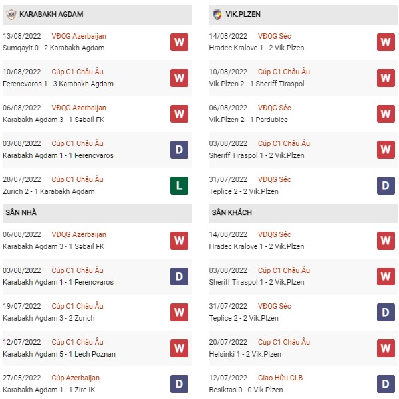Click the W badge for Helsinki match

pos(386,348)
